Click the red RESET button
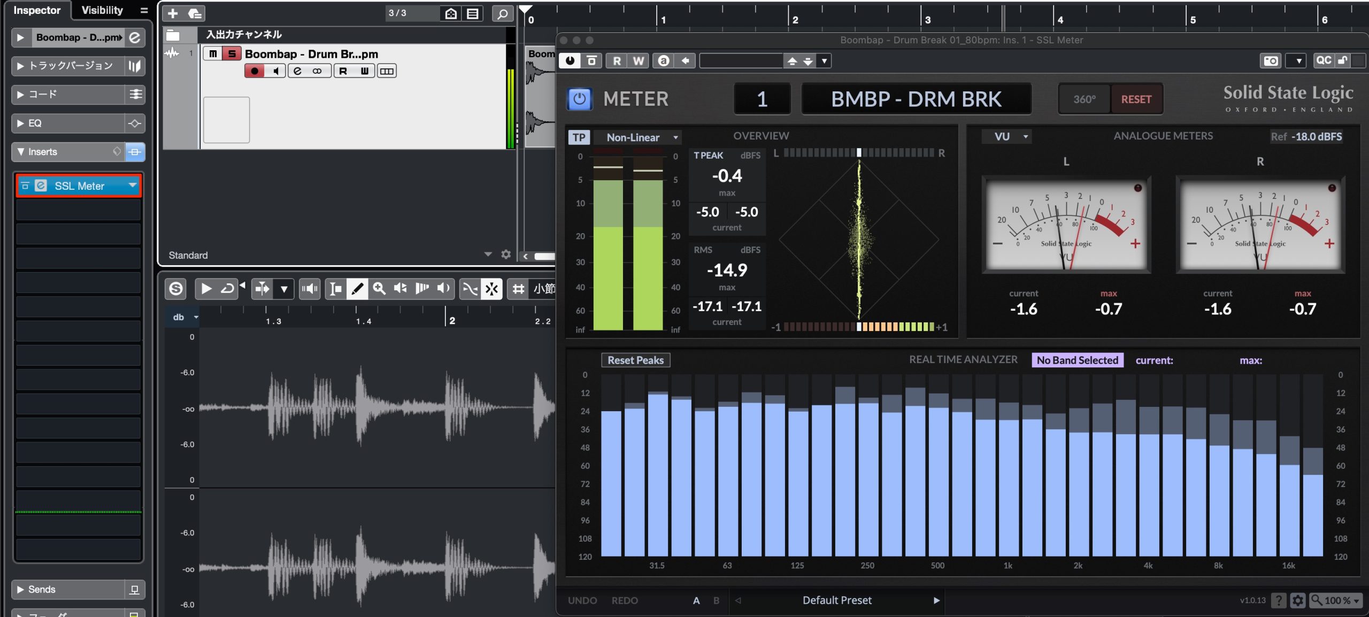 [1136, 99]
